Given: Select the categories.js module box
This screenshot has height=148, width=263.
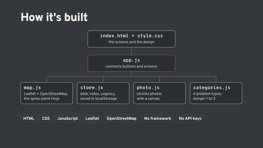Looking at the screenshot, I should (216, 93).
